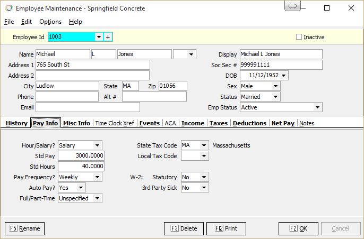This screenshot has height=239, width=364.
Task: Expand the Pay Frequency dropdown
Action: click(97, 177)
